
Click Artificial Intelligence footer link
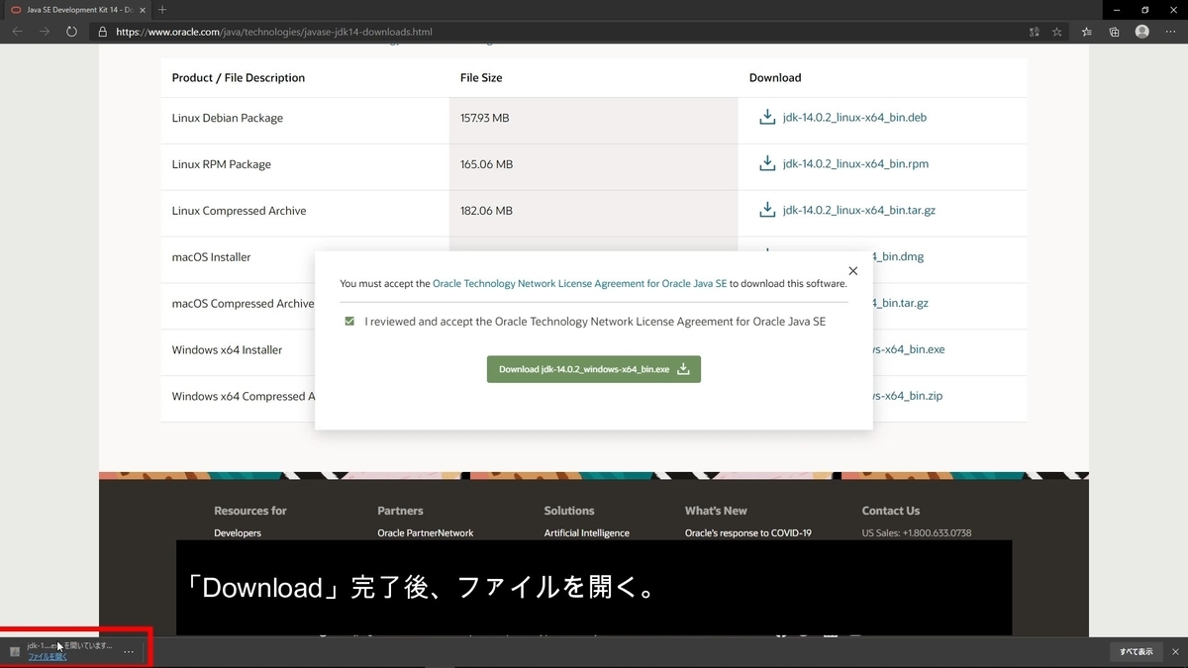click(x=587, y=532)
